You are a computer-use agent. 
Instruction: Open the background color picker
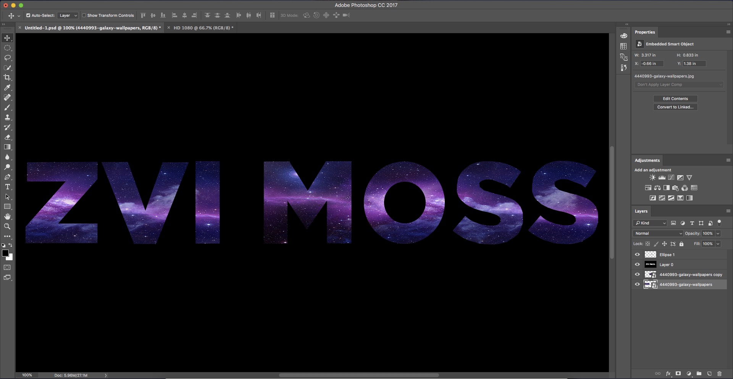click(10, 258)
